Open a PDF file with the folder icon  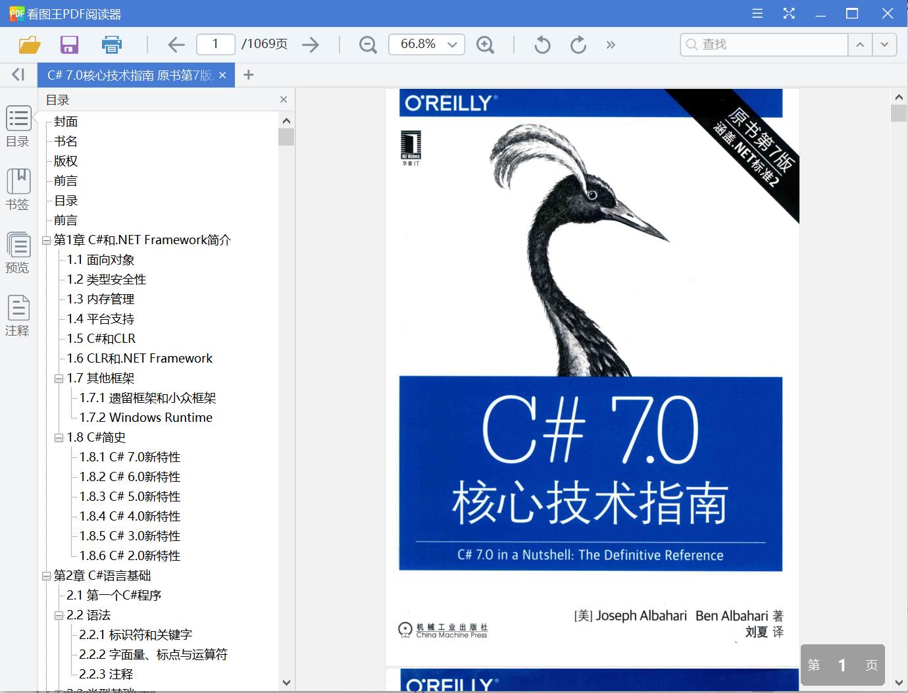point(29,44)
